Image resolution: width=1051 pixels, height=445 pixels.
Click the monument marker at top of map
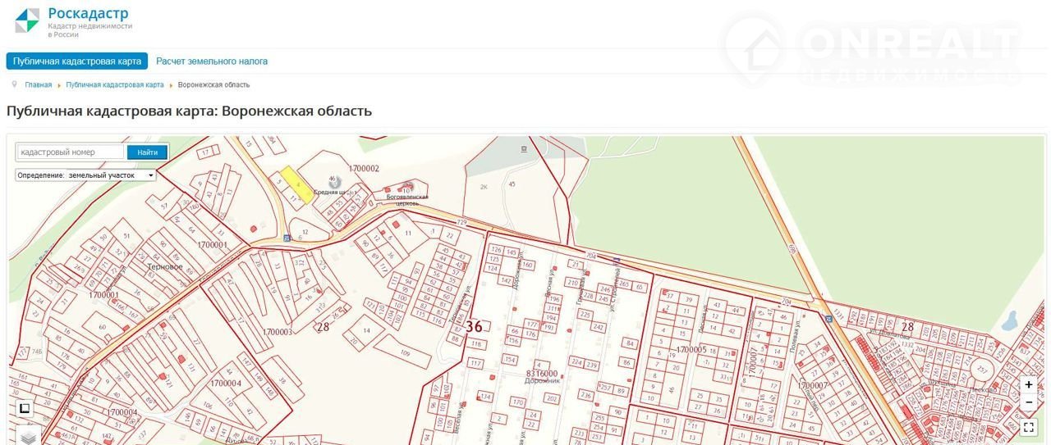[523, 149]
